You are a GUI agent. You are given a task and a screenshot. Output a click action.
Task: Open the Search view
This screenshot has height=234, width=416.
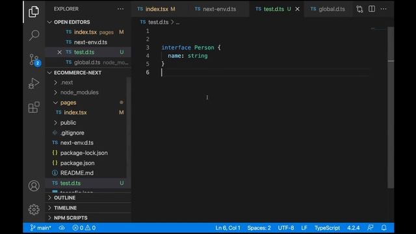pyautogui.click(x=34, y=35)
